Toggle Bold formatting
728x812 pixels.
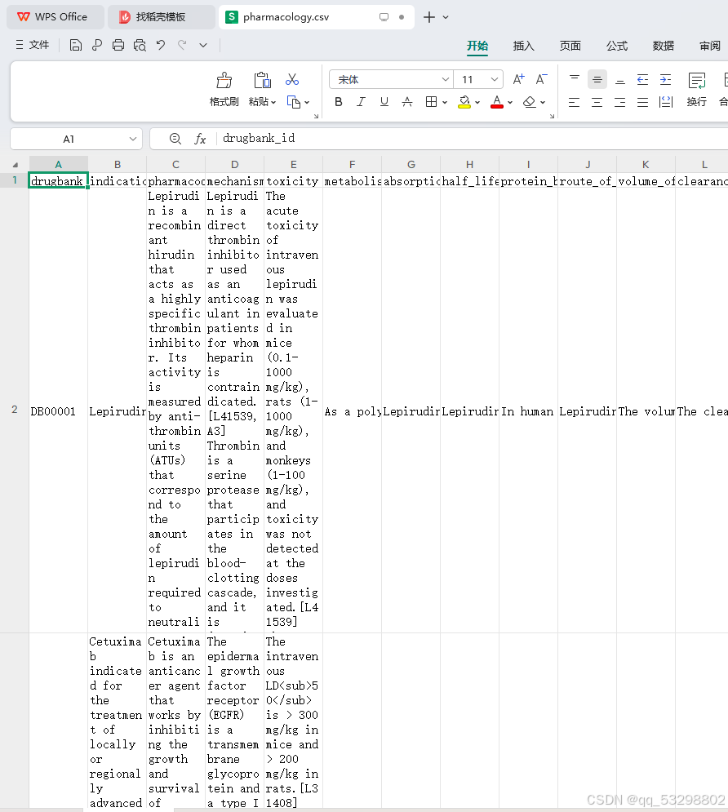[x=338, y=102]
